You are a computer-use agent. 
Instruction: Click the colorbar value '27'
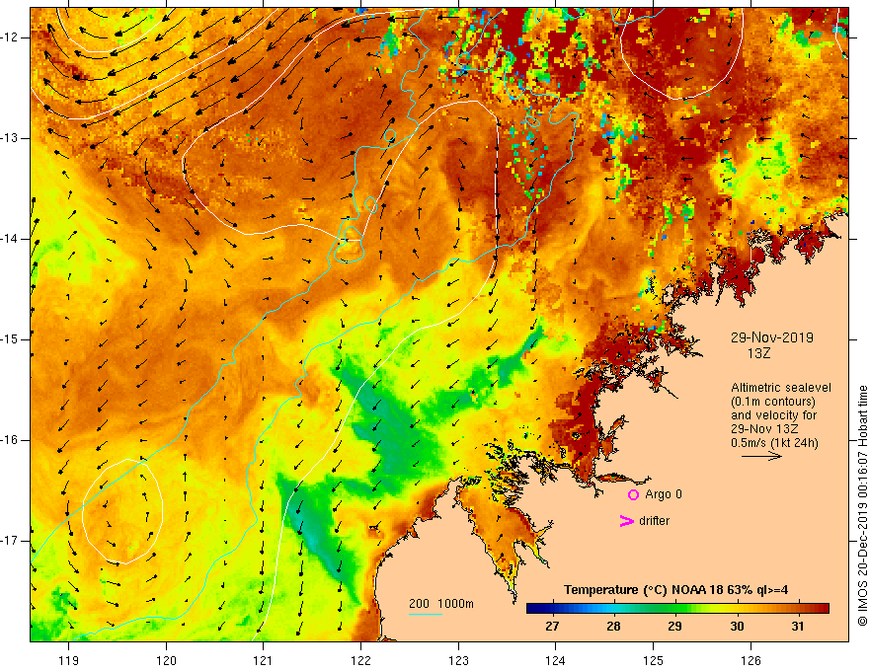552,627
